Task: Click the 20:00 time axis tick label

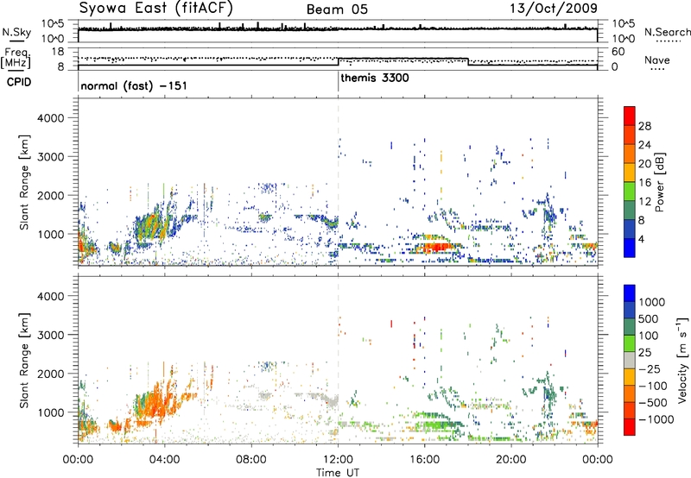Action: (x=511, y=460)
